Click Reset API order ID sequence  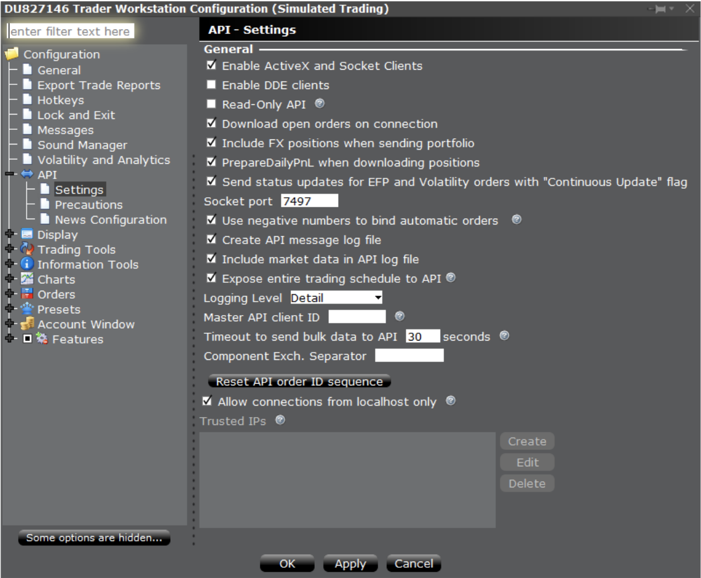[300, 381]
